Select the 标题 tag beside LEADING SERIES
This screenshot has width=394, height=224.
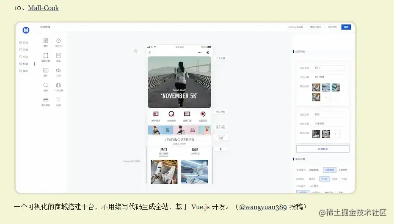(x=220, y=138)
